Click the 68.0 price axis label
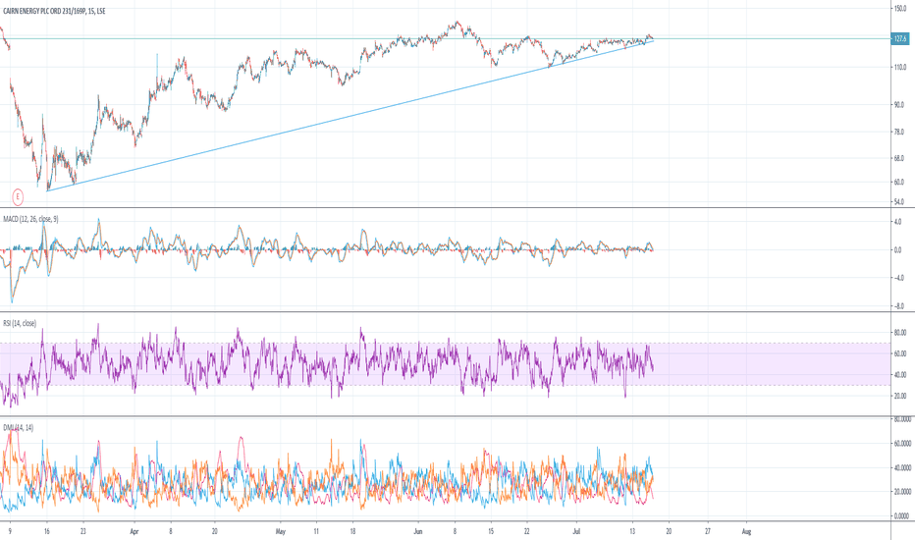Image resolution: width=915 pixels, height=540 pixels. click(899, 158)
